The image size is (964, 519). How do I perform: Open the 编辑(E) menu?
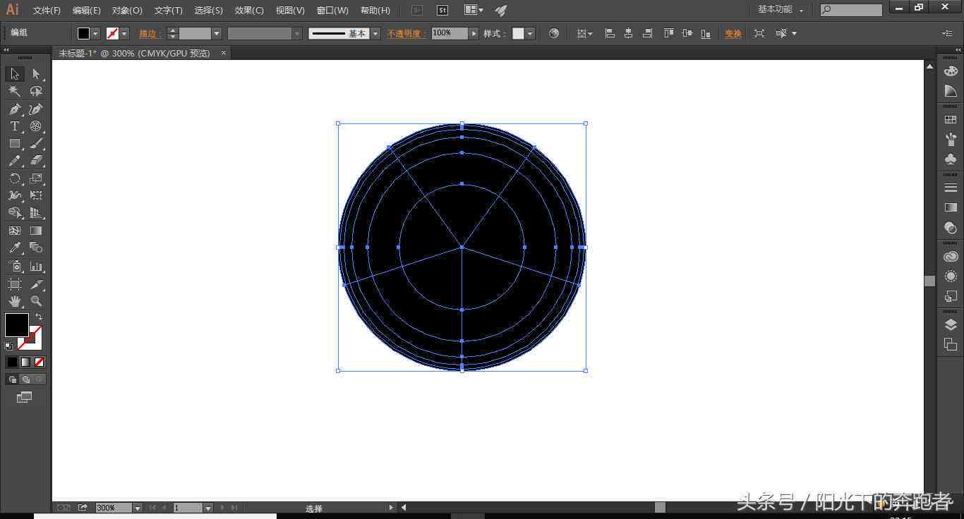click(x=86, y=11)
